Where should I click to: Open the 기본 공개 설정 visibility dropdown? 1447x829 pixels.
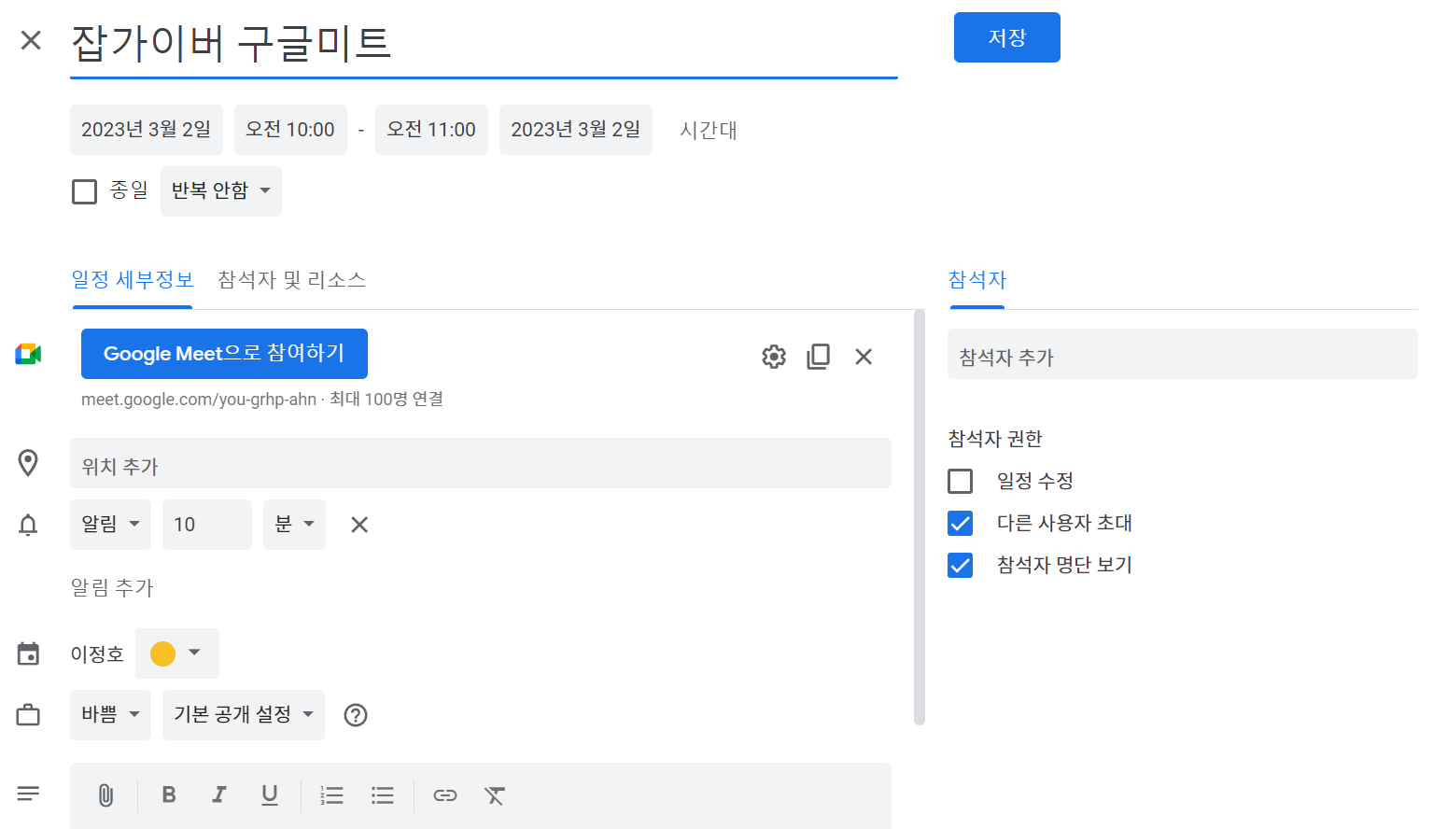pyautogui.click(x=244, y=715)
